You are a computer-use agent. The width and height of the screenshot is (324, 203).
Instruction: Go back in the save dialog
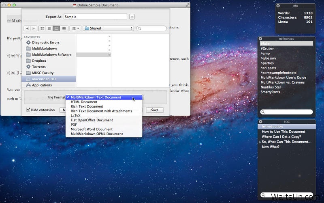tap(27, 28)
